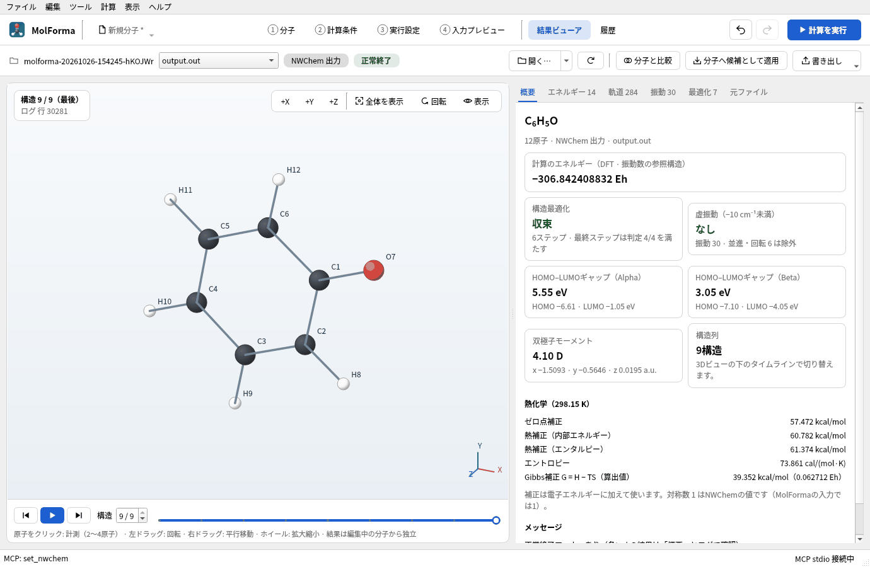The height and width of the screenshot is (567, 870).
Task: Click the 開く… open button
Action: pos(535,60)
